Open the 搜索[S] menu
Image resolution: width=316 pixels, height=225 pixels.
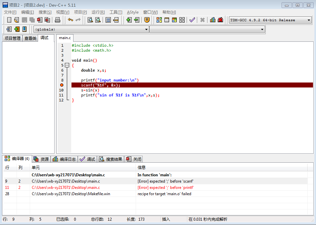coord(45,12)
